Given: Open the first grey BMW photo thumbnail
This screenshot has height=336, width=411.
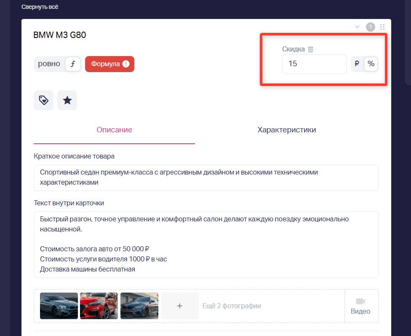Looking at the screenshot, I should [59, 306].
